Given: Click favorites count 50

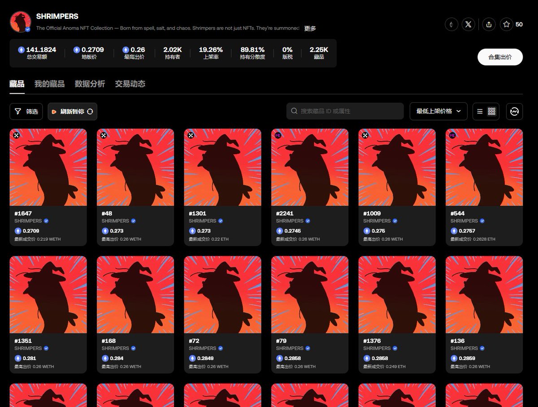Looking at the screenshot, I should [519, 25].
